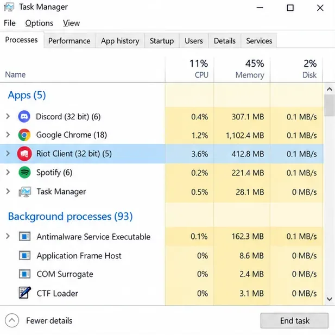Viewport: 335px width, 335px height.
Task: Select the CTF Loader process name
Action: click(x=57, y=293)
